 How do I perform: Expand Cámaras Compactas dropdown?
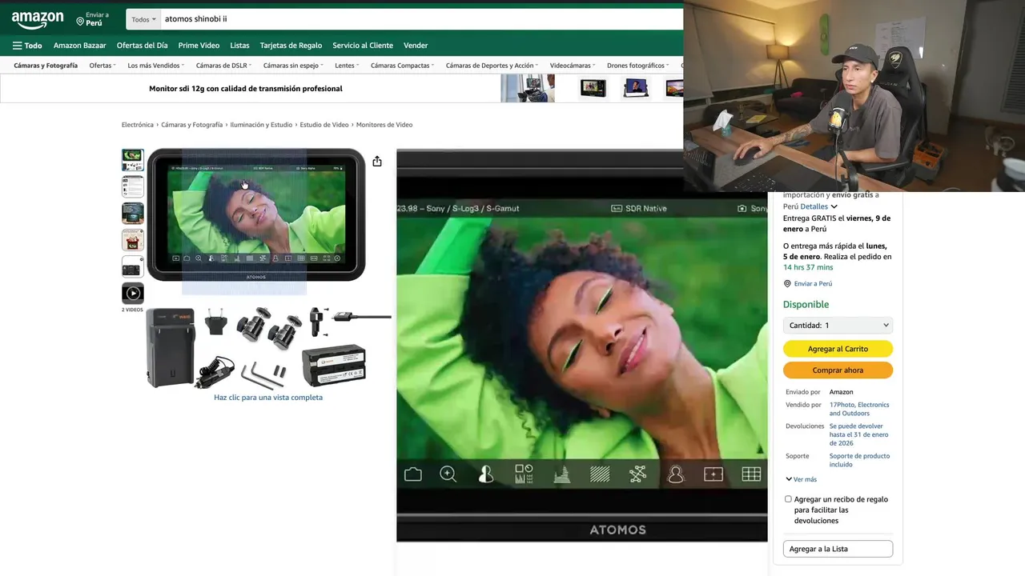(x=402, y=66)
